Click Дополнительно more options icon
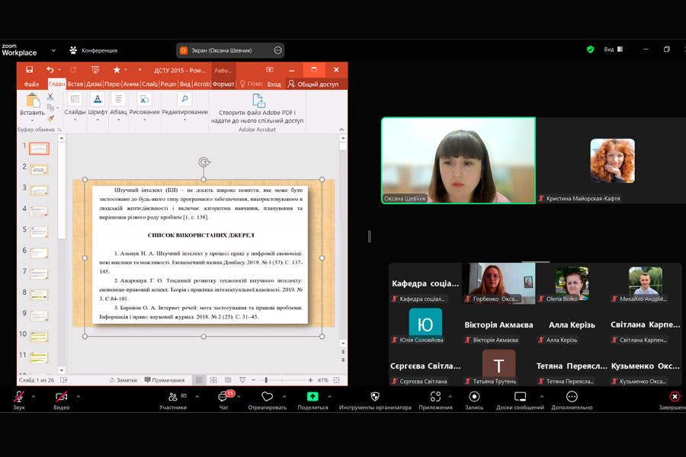 [x=572, y=397]
